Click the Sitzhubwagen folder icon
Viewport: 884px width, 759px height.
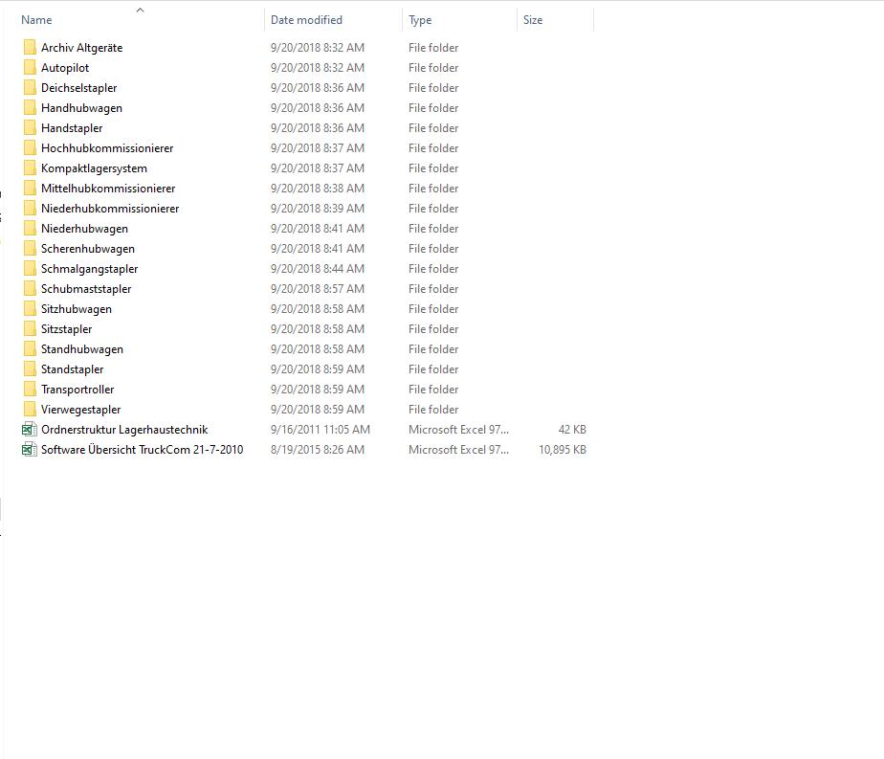click(x=30, y=309)
